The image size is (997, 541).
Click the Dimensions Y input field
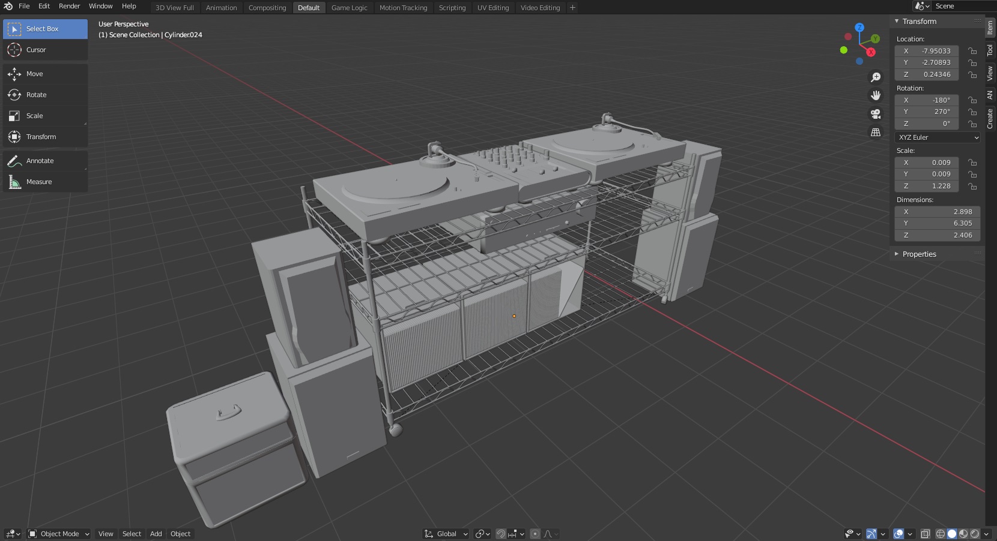[x=937, y=223]
